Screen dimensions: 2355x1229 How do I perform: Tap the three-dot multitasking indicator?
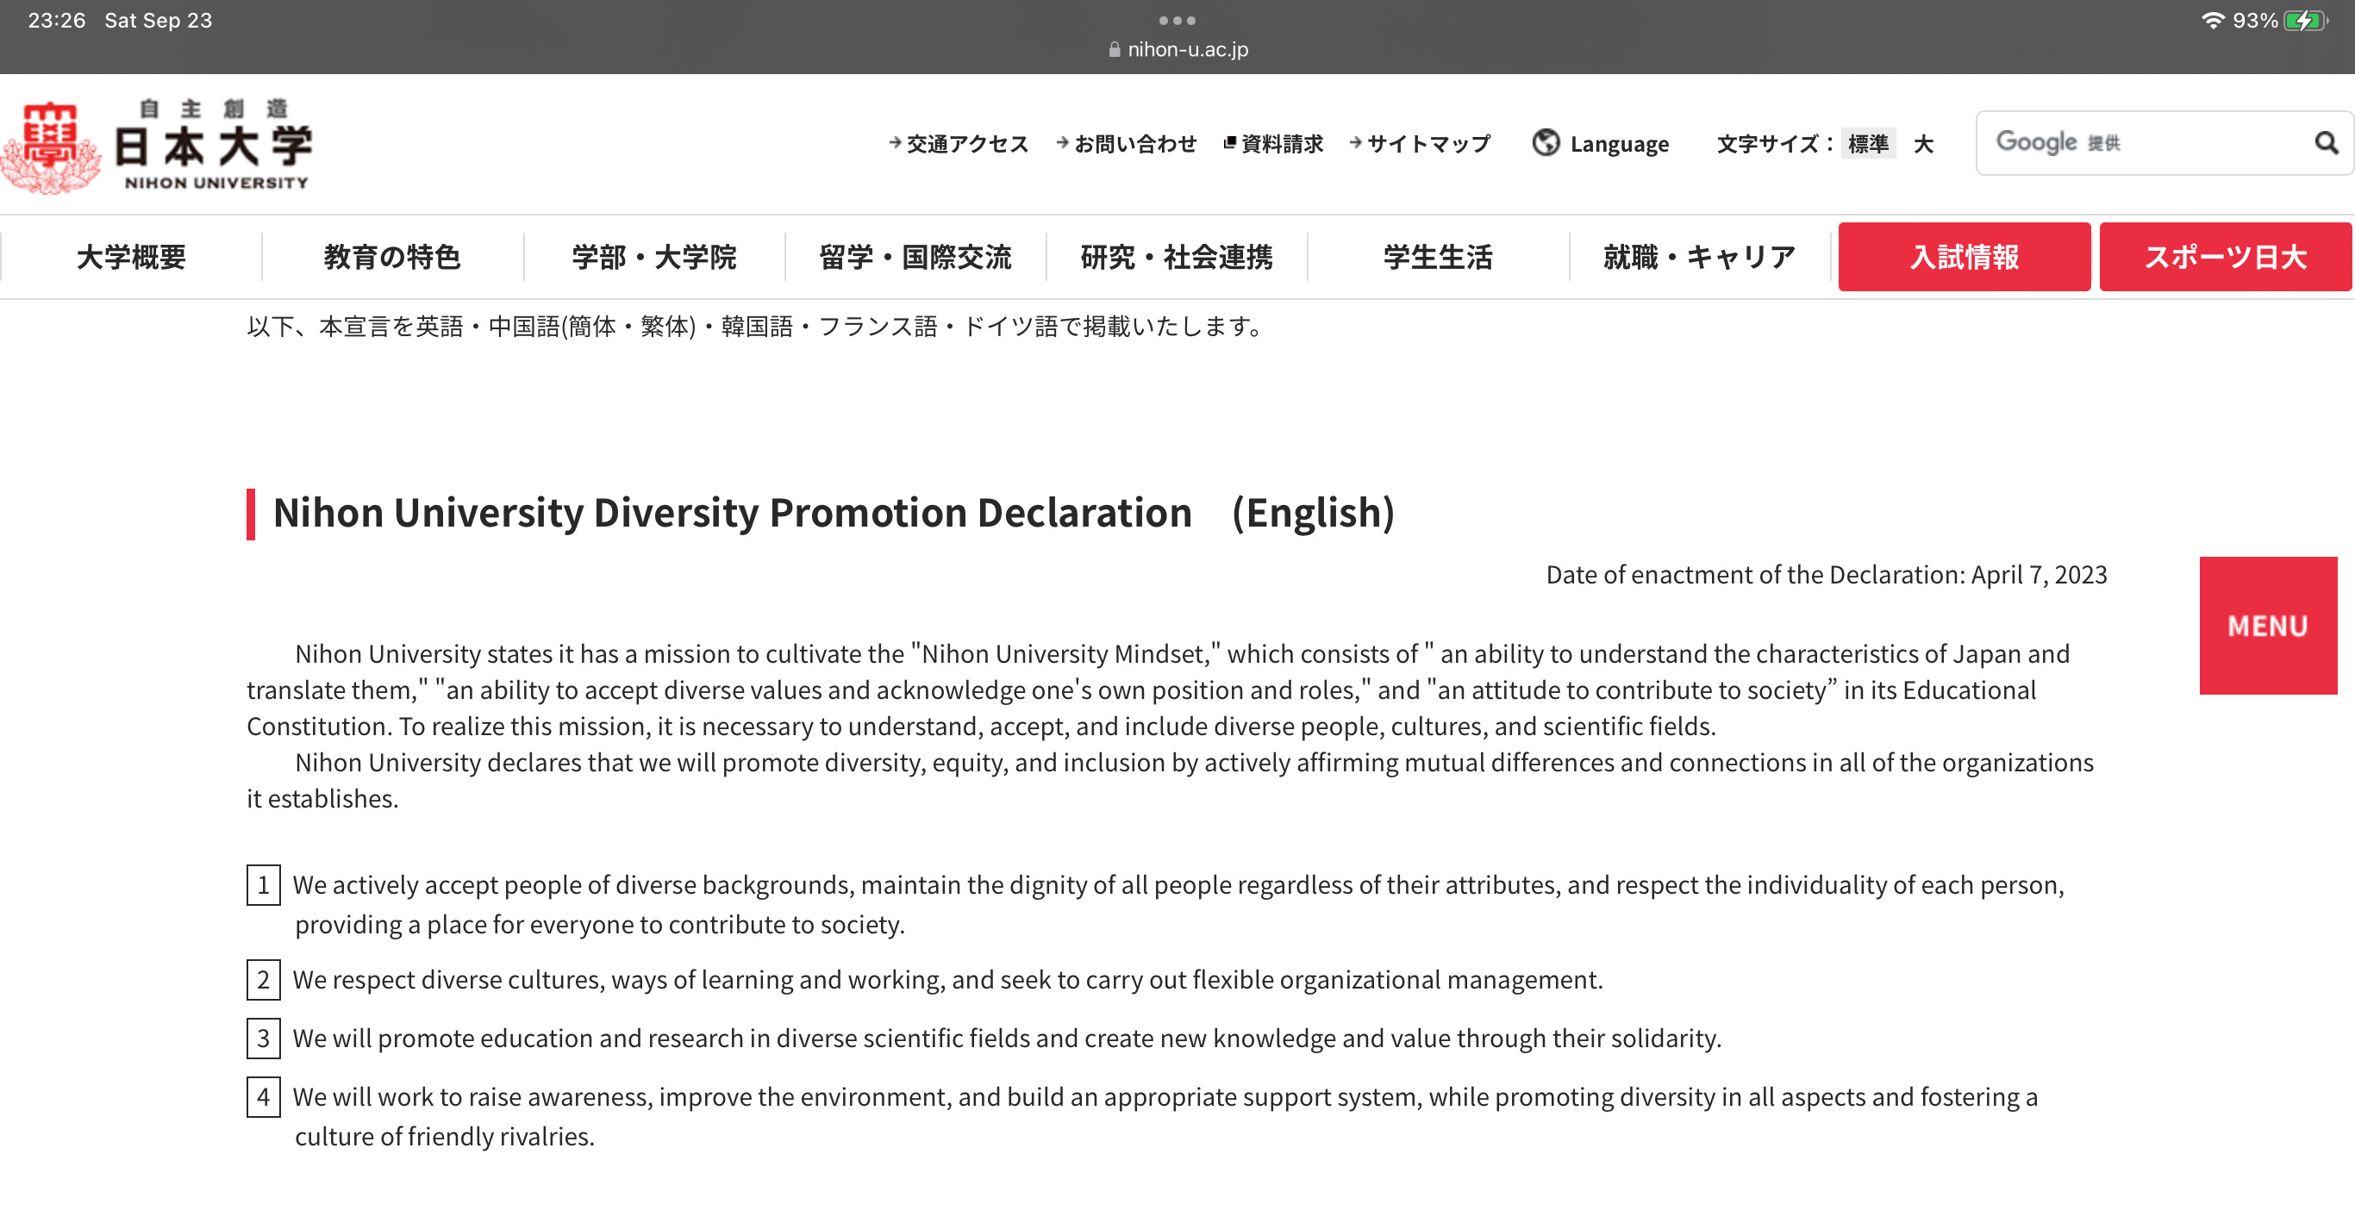coord(1177,20)
